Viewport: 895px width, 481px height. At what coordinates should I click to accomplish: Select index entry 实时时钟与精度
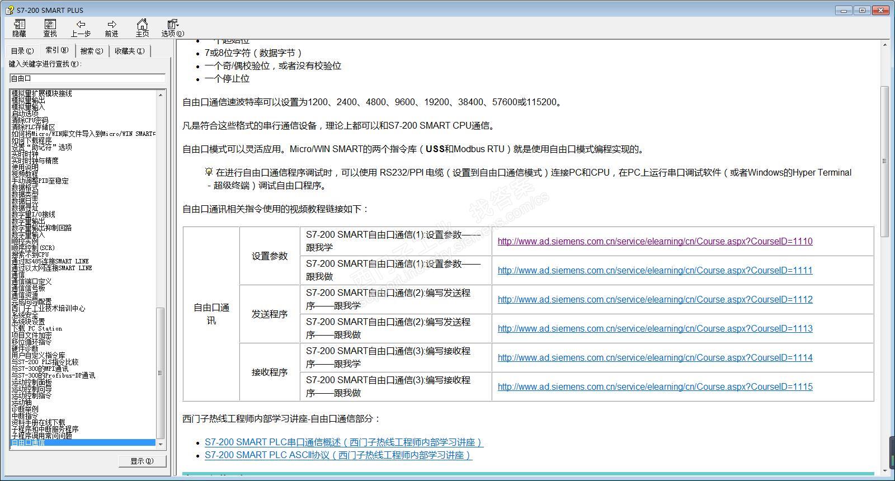point(35,161)
